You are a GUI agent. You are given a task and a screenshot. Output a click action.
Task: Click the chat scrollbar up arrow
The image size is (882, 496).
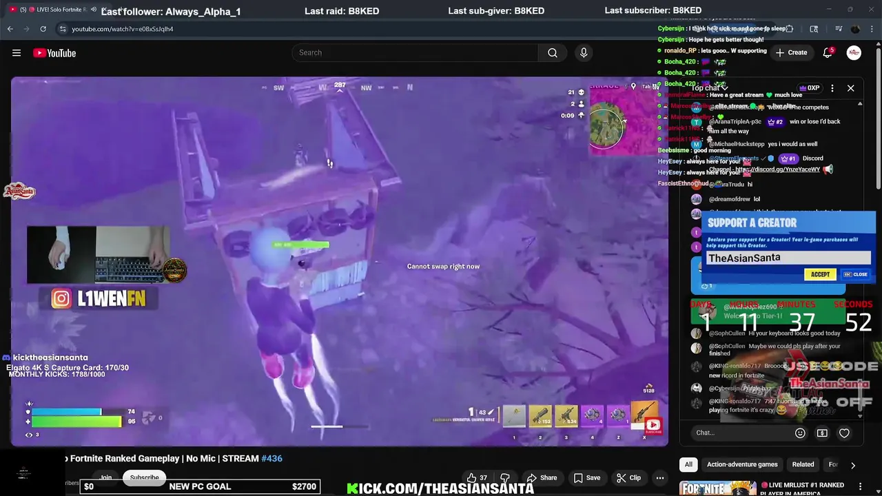861,104
